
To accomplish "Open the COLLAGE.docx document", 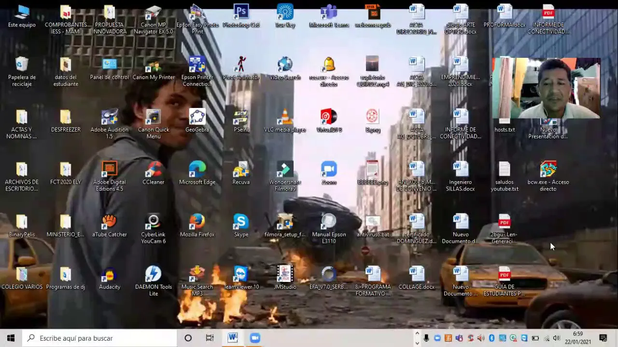I will pyautogui.click(x=417, y=279).
